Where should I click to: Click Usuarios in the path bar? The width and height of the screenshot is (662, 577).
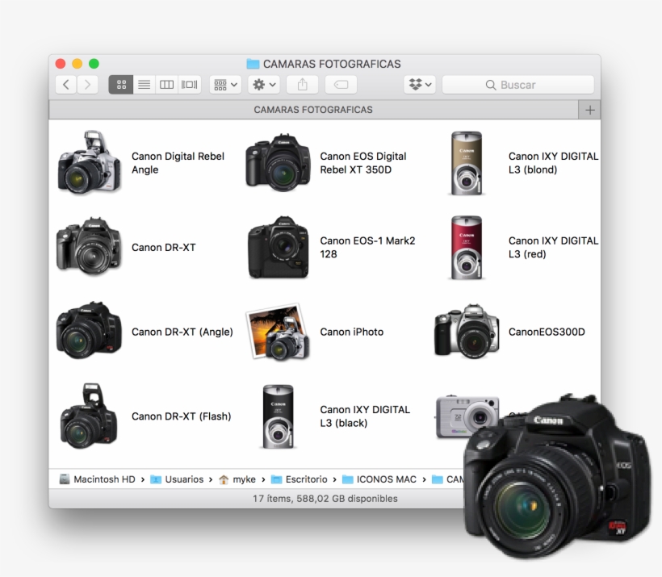177,479
